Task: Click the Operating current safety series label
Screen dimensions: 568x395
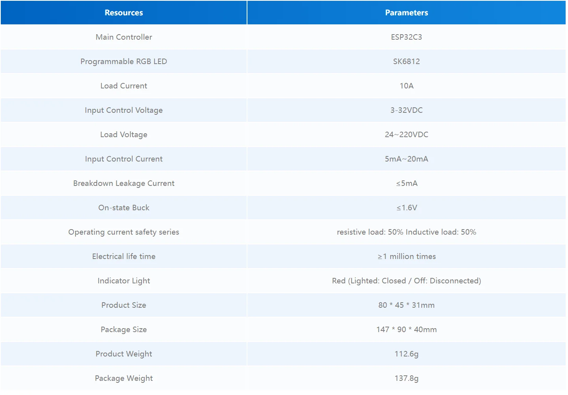Action: pyautogui.click(x=124, y=232)
